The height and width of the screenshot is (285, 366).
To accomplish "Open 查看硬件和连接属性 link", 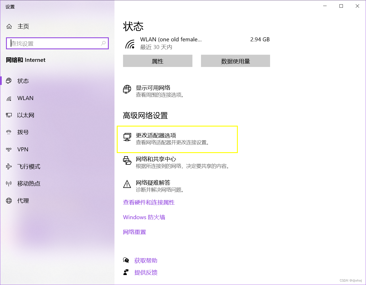I will 149,202.
